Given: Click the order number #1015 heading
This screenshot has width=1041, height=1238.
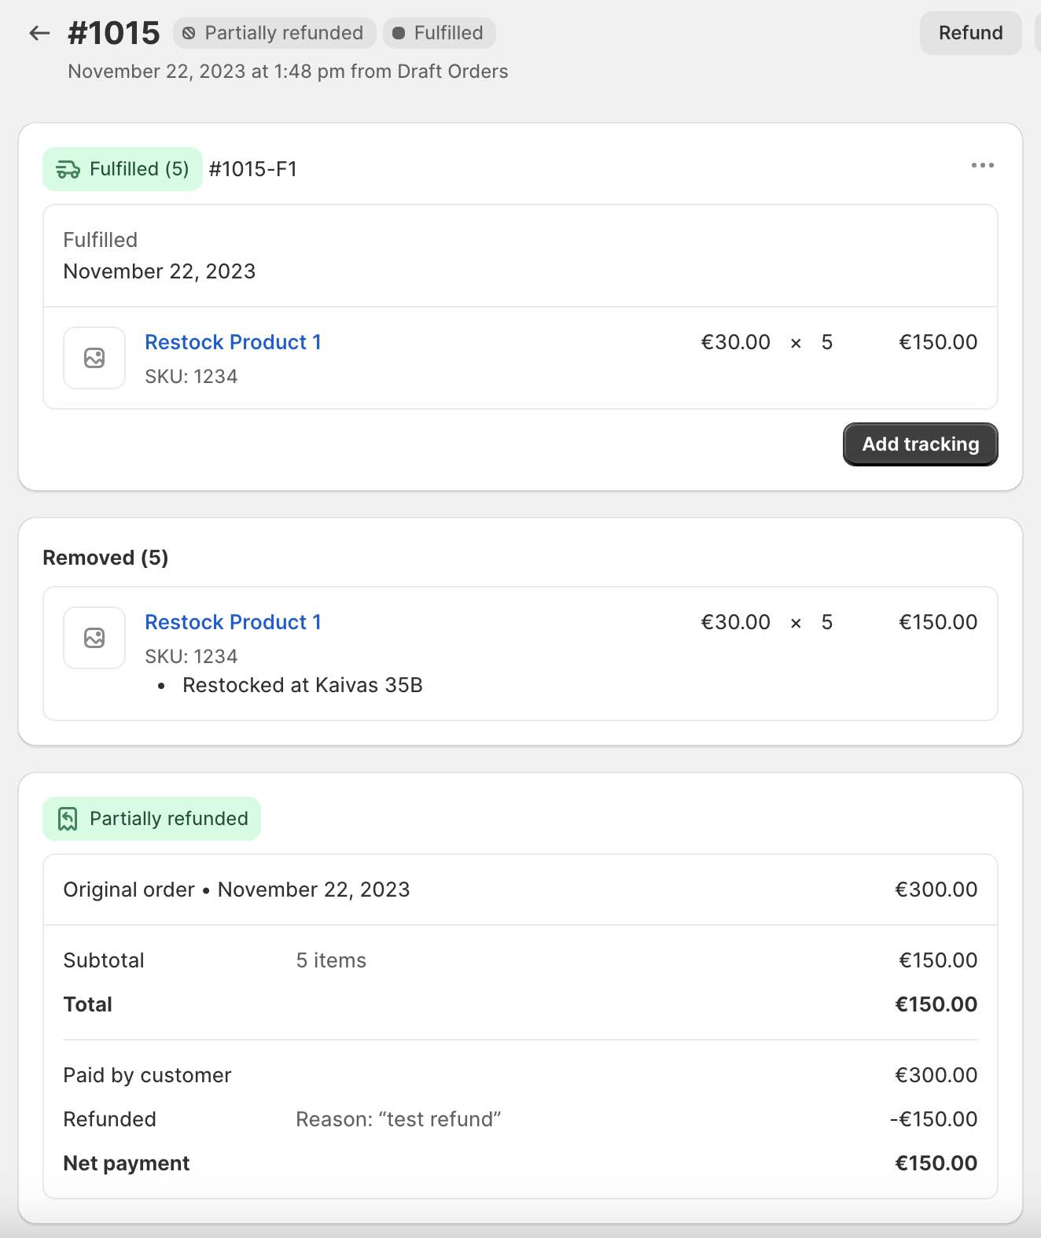Looking at the screenshot, I should [x=114, y=33].
